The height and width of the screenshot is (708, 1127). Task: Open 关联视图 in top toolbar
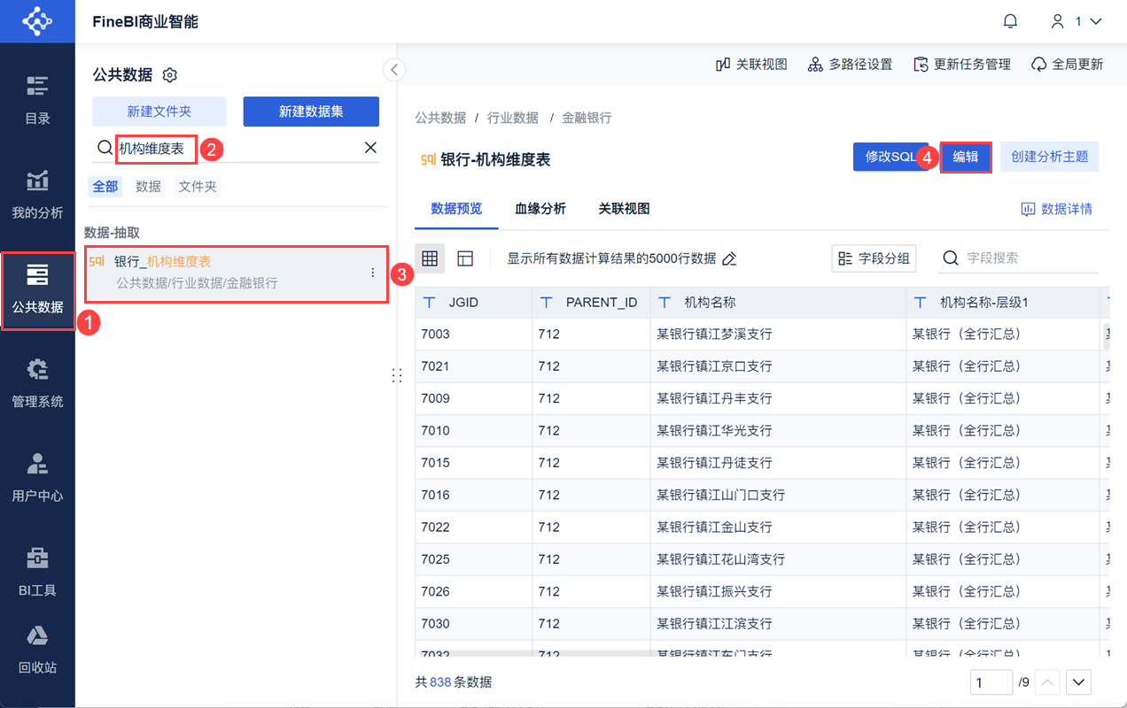tap(751, 65)
